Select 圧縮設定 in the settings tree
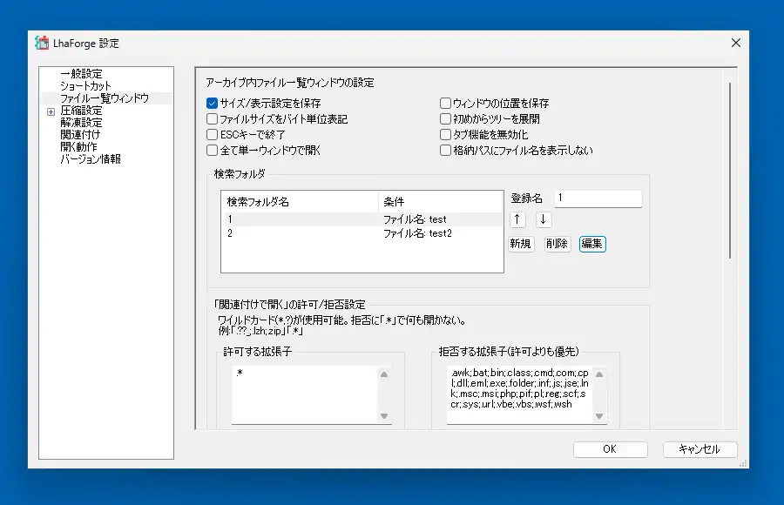784x505 pixels. 81,111
